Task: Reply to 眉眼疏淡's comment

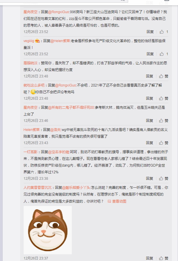Action: pos(149,76)
